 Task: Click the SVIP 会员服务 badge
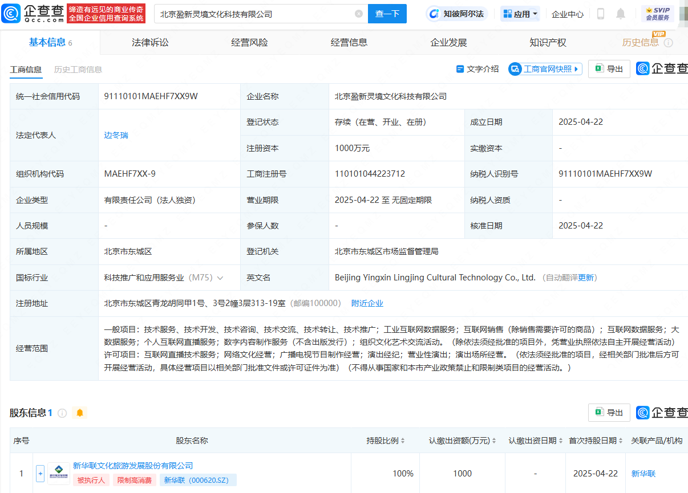coord(657,14)
